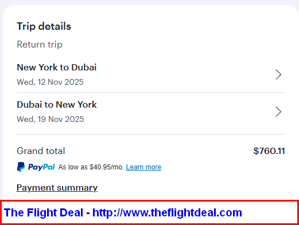Click the Grand total label
This screenshot has width=299, height=225.
click(41, 151)
